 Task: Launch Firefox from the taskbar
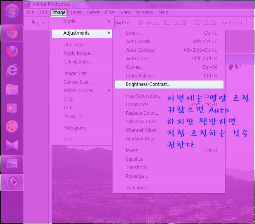coord(12,52)
